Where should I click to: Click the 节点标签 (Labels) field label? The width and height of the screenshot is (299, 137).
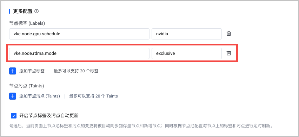(x=27, y=23)
